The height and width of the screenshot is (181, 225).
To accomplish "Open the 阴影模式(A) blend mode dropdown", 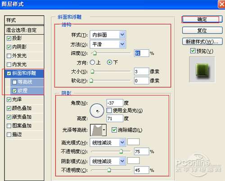I will [x=108, y=161].
